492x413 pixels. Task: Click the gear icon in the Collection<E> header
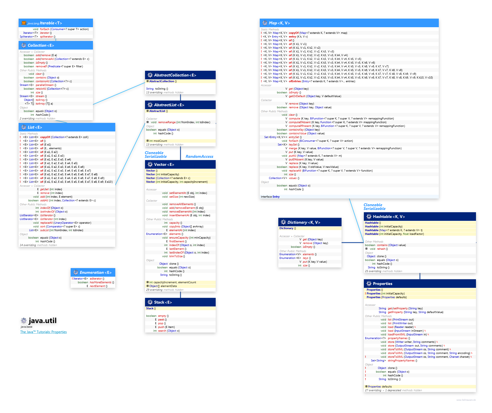(x=23, y=45)
